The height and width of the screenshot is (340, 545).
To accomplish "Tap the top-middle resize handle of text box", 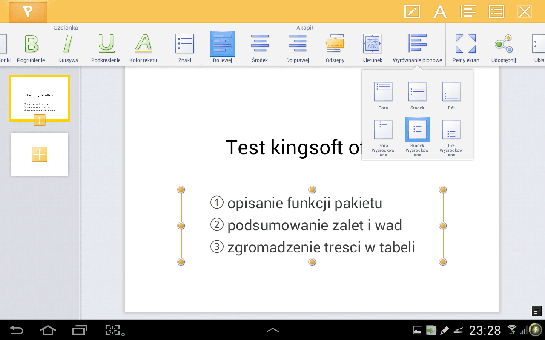I will click(x=312, y=190).
